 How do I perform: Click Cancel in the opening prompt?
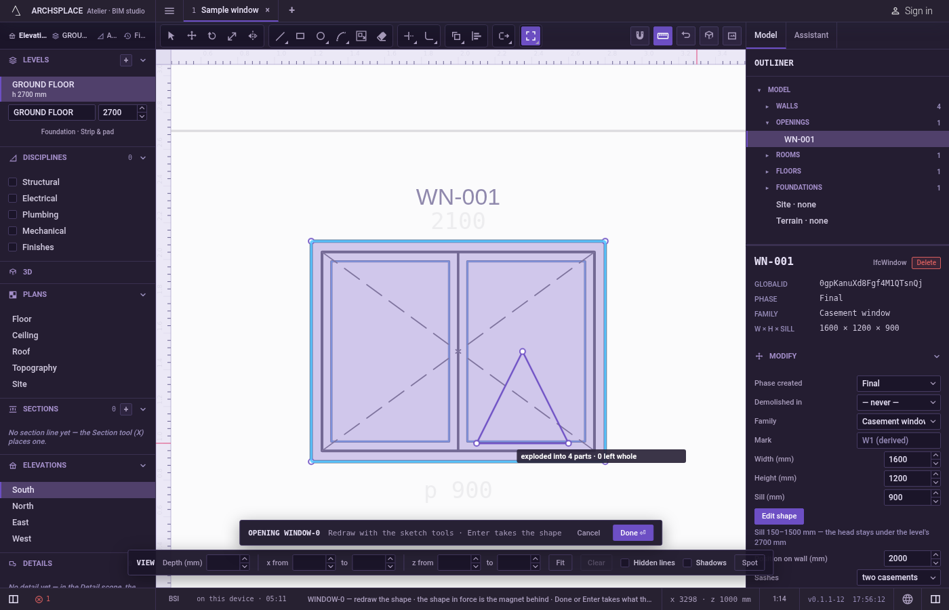point(588,533)
